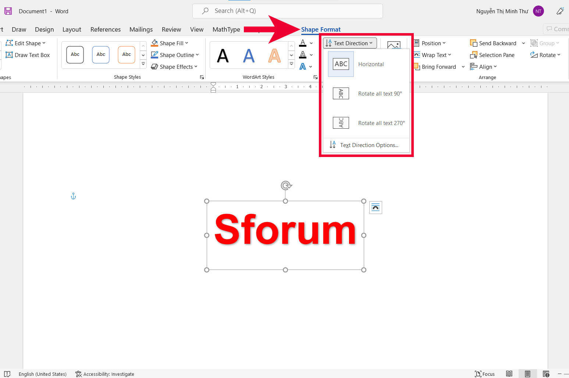Image resolution: width=569 pixels, height=378 pixels.
Task: Open the Shape Fill dropdown
Action: (170, 43)
